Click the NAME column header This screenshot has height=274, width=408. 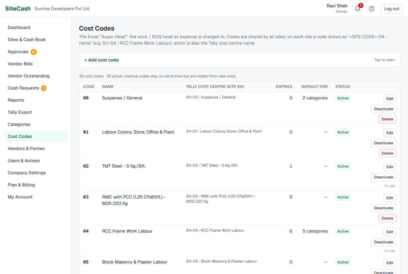coord(108,87)
